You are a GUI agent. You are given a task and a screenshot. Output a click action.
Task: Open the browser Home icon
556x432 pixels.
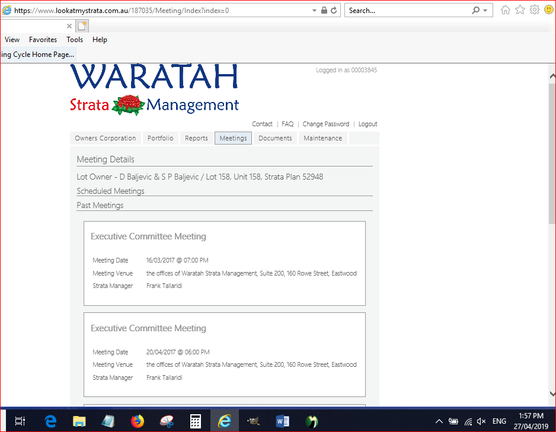coord(505,10)
